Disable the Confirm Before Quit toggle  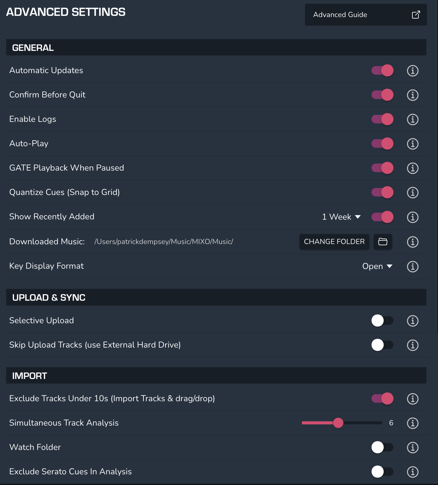382,95
